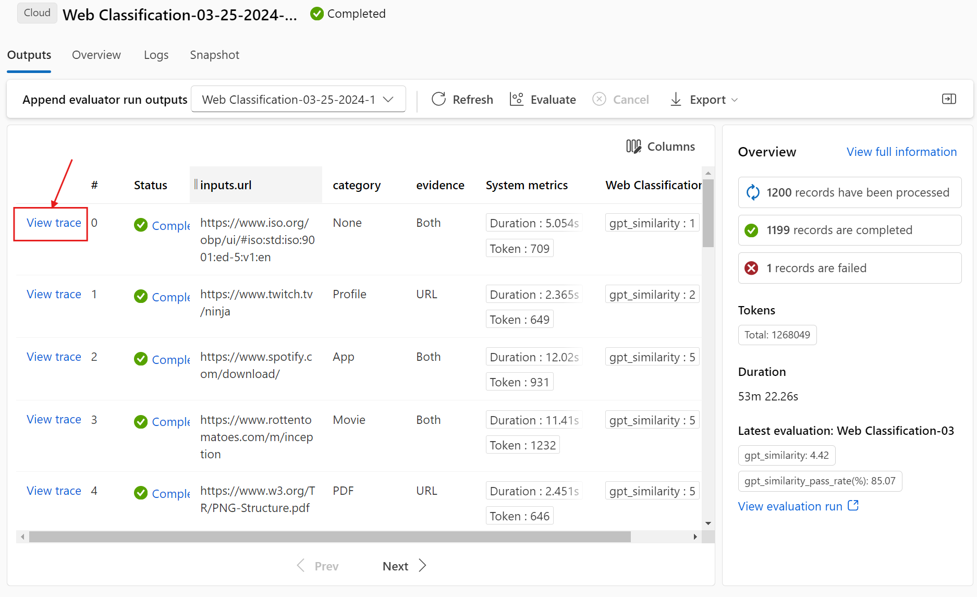Expand the Export dropdown chevron
Screen dimensions: 977x597
pyautogui.click(x=735, y=100)
